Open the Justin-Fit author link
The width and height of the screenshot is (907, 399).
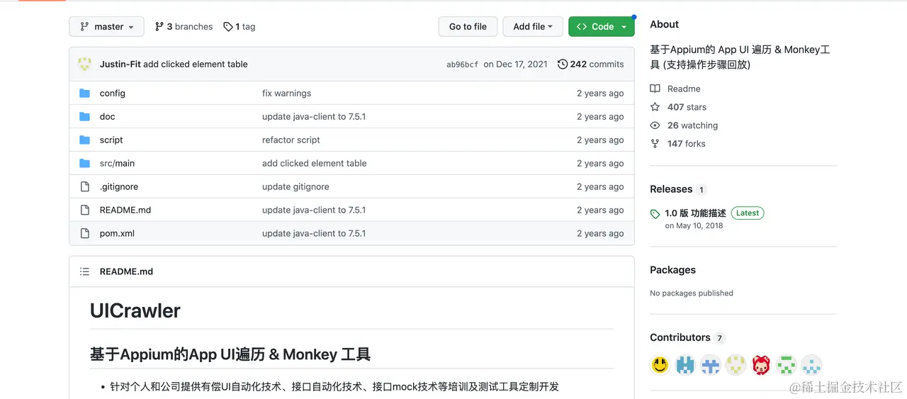click(120, 64)
